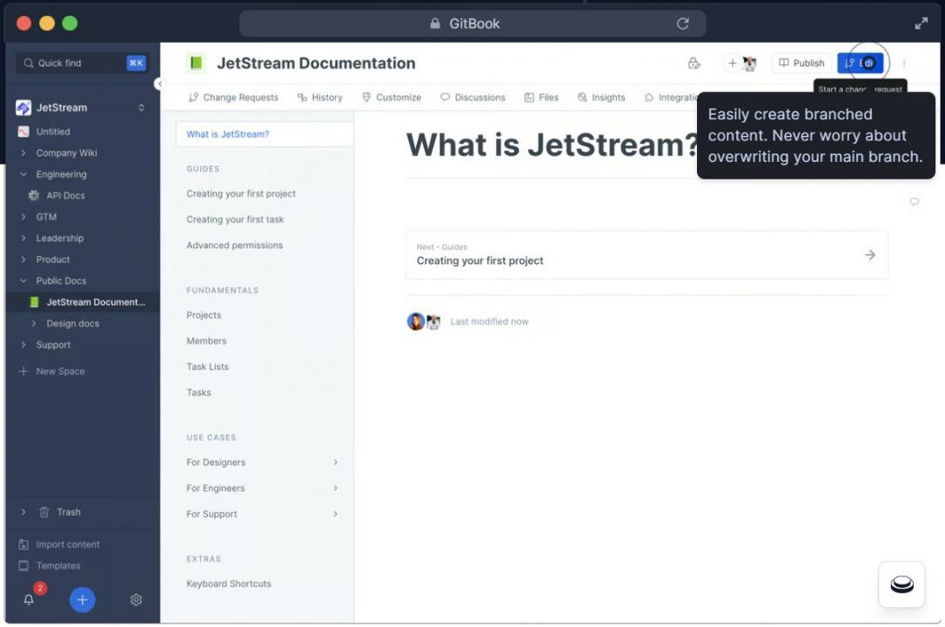Open the Advanced permissions page
The width and height of the screenshot is (945, 627).
coord(234,246)
